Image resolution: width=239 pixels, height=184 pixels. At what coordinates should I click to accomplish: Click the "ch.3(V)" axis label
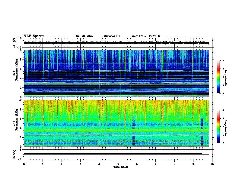coord(14,154)
